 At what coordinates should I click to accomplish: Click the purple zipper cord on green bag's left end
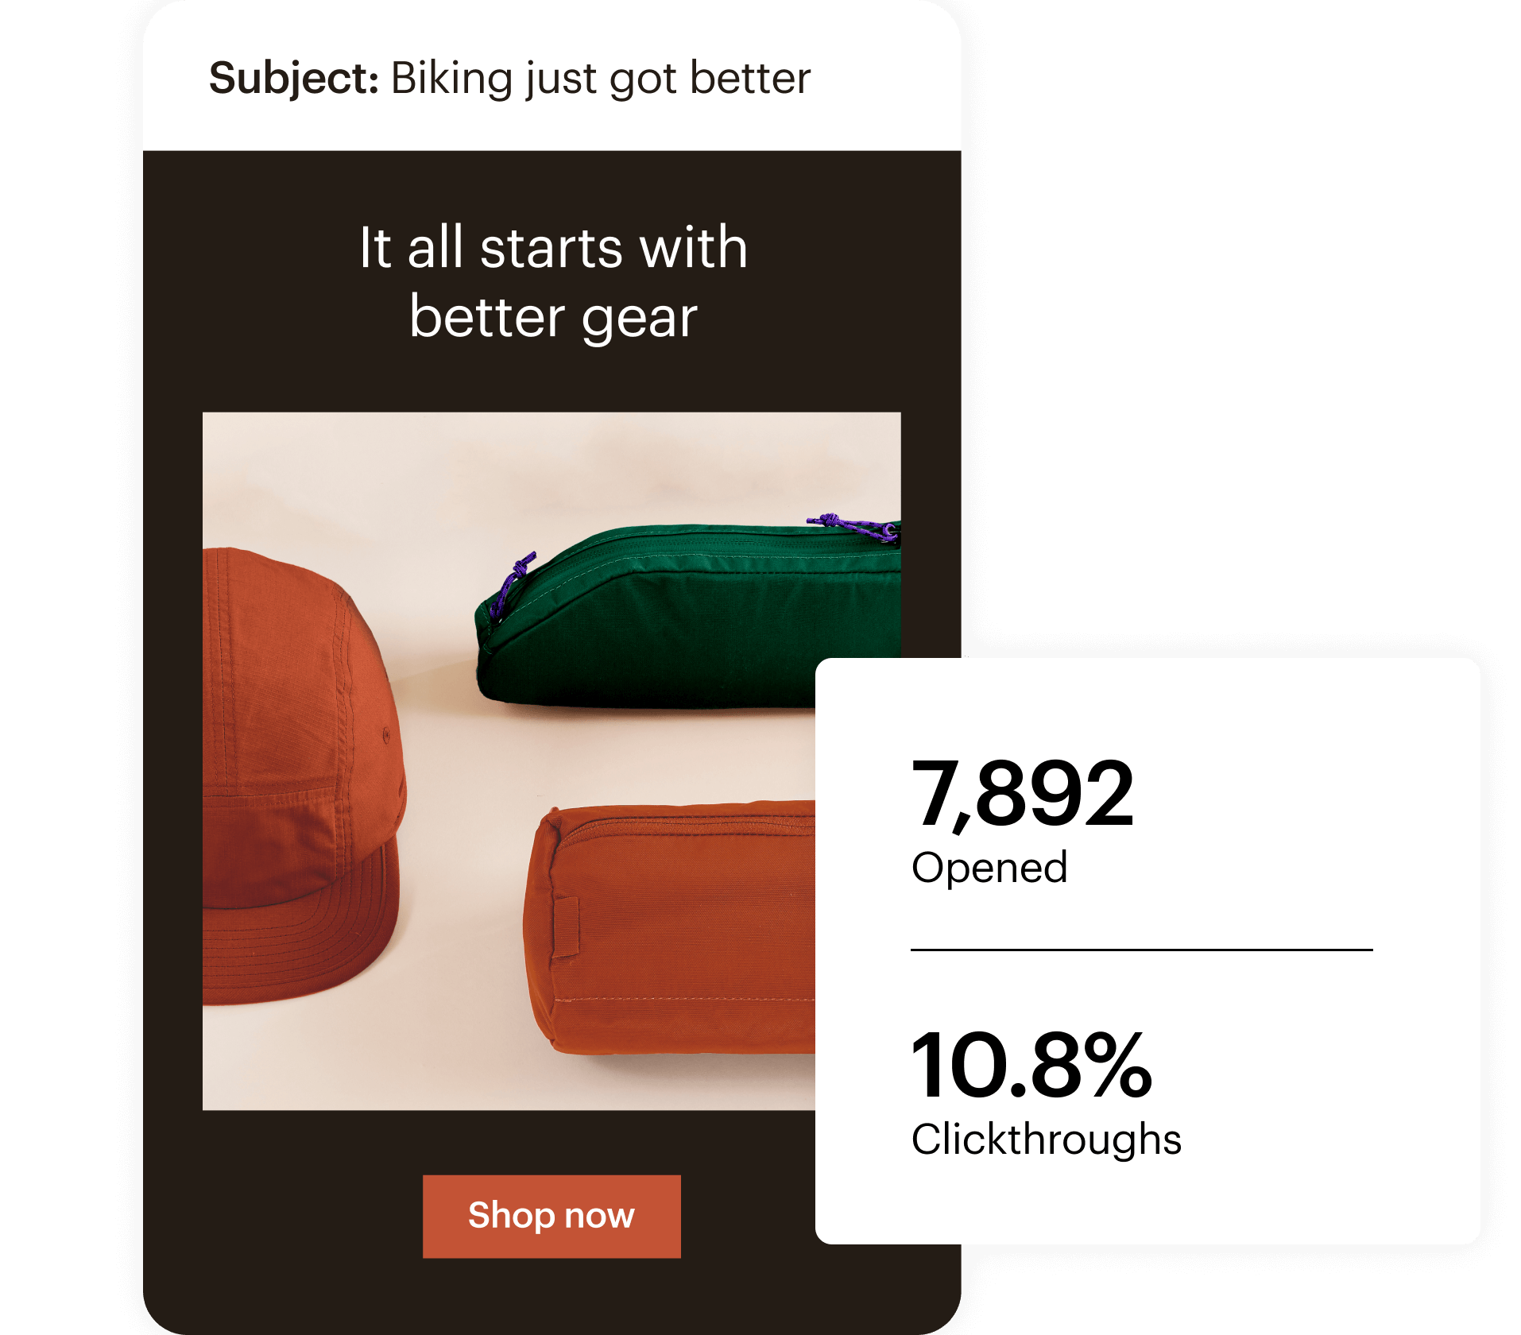tap(513, 584)
